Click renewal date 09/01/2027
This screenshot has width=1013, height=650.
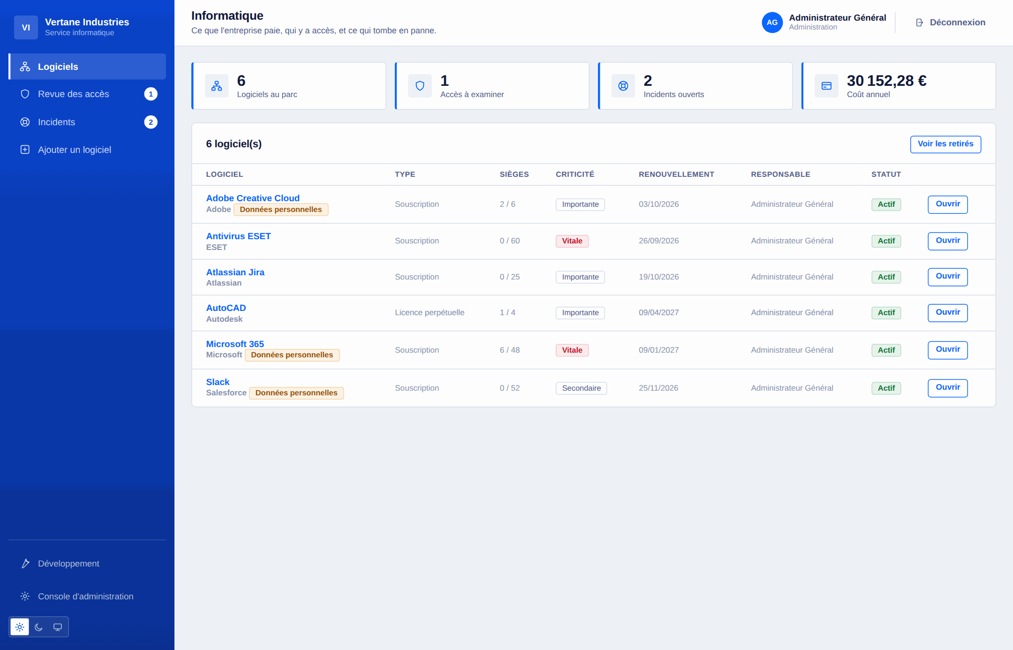click(x=658, y=350)
